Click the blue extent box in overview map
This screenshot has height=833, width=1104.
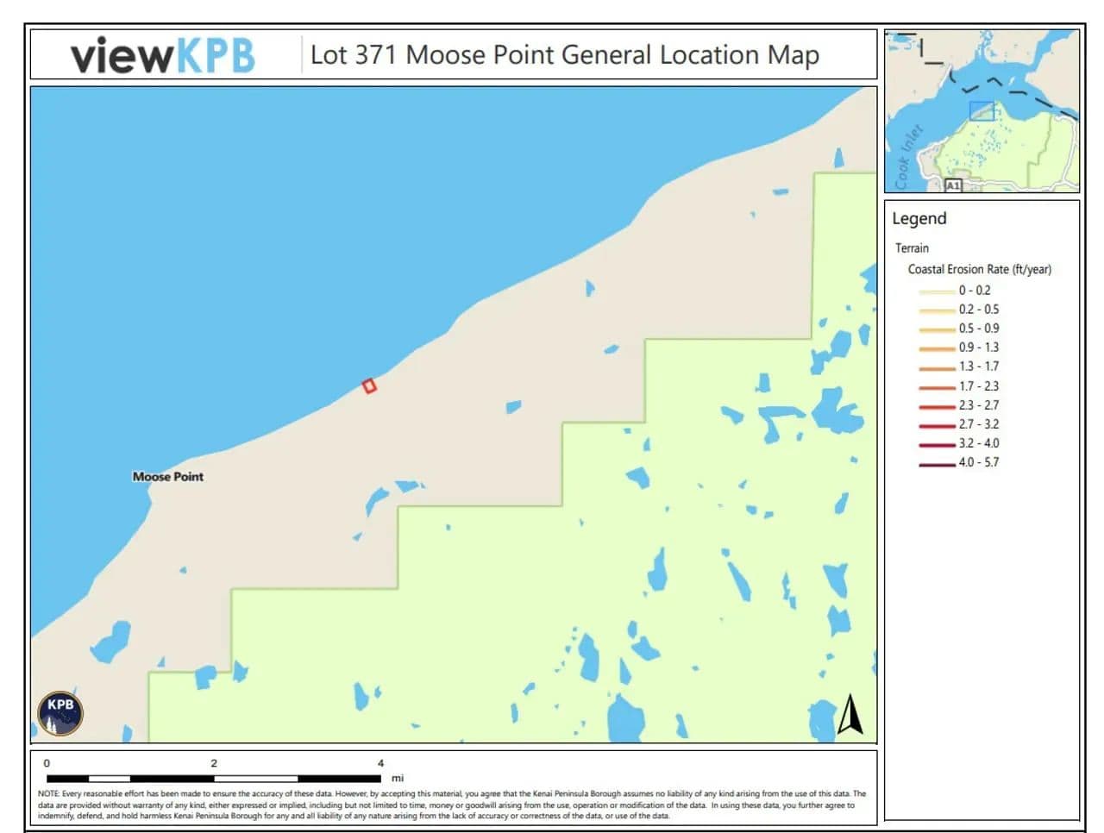click(982, 110)
